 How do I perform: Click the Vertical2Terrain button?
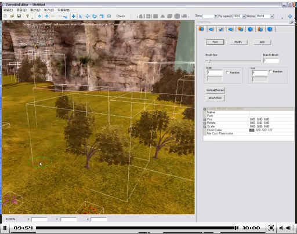click(x=215, y=90)
